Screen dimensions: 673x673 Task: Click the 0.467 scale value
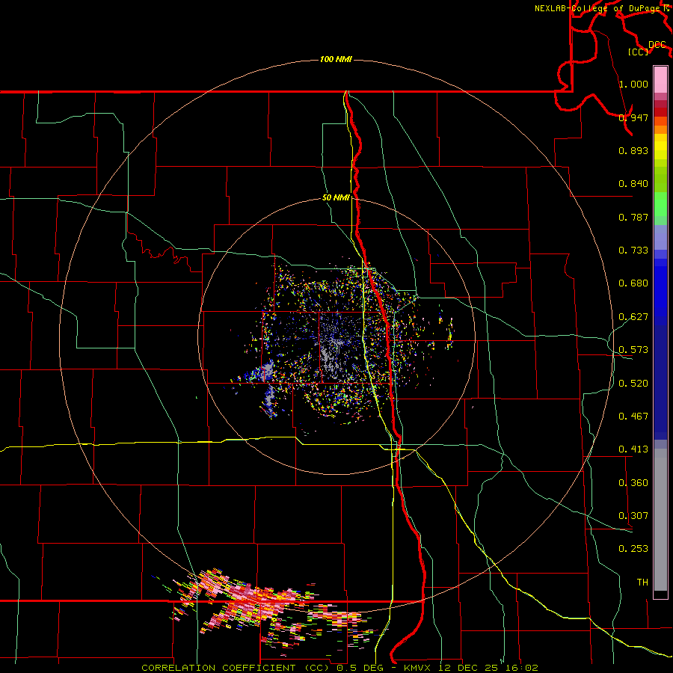tap(633, 417)
